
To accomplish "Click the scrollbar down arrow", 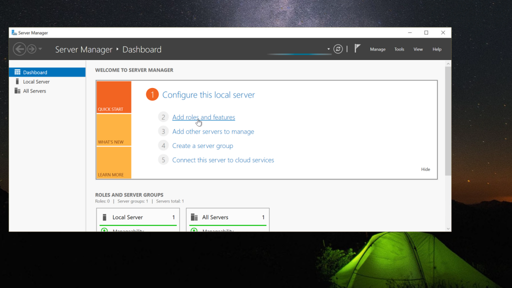I will pyautogui.click(x=448, y=229).
